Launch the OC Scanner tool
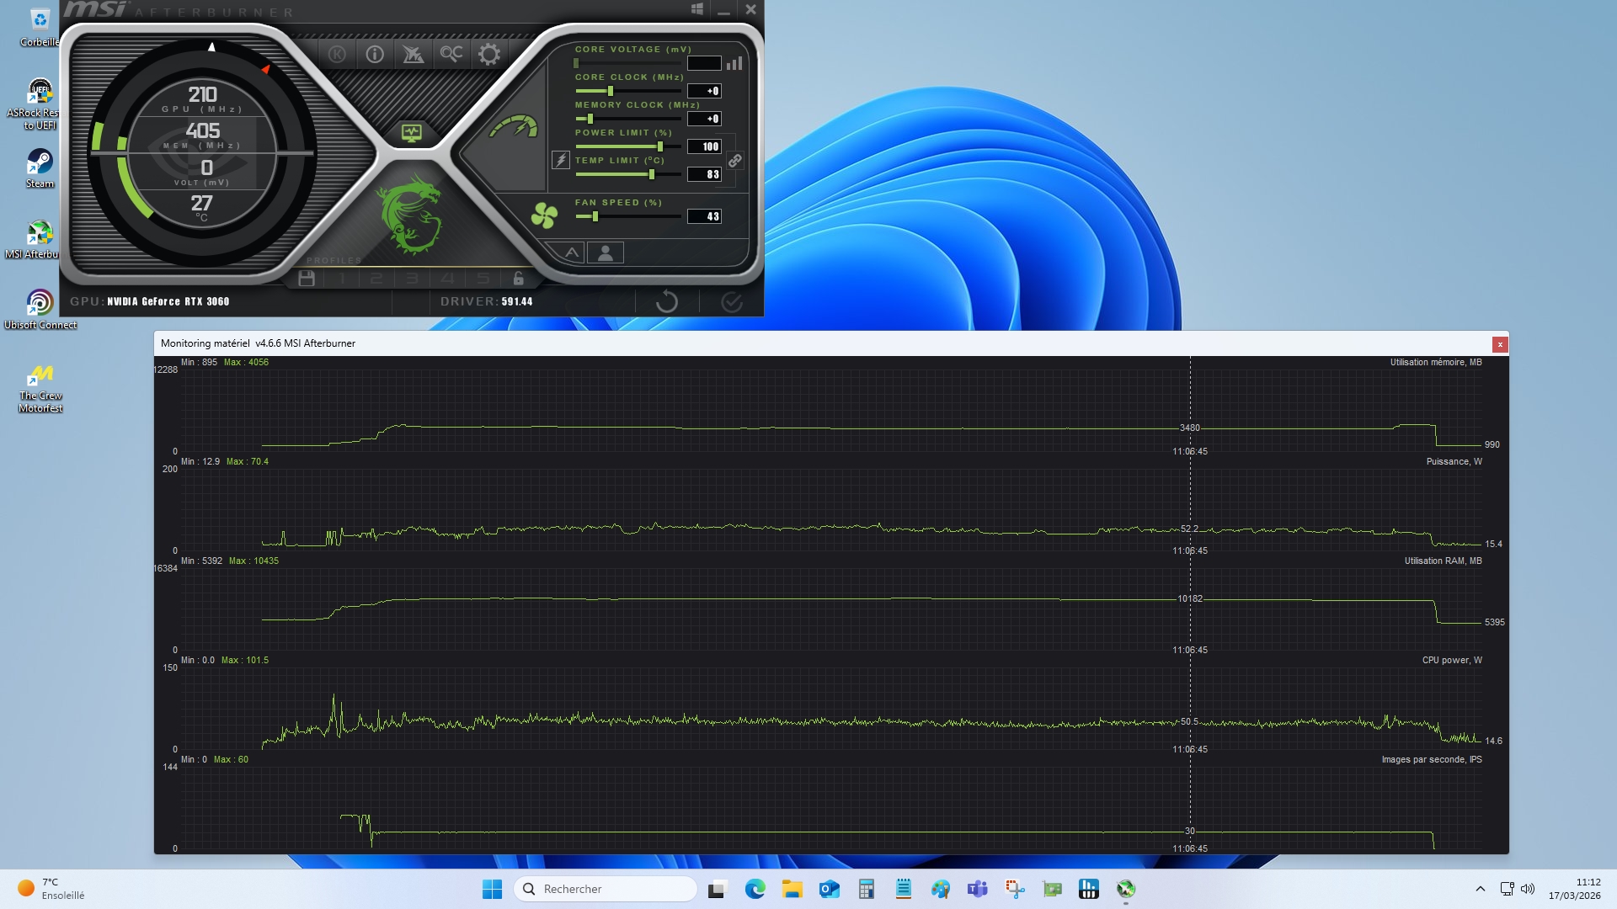 (x=451, y=55)
